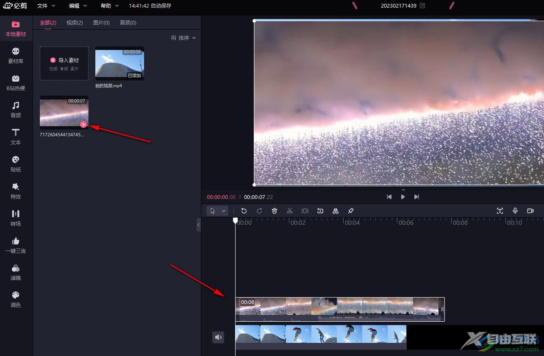Screen dimensions: 544x356
Task: Click the 7172604544134745 file name
Action: pos(62,135)
